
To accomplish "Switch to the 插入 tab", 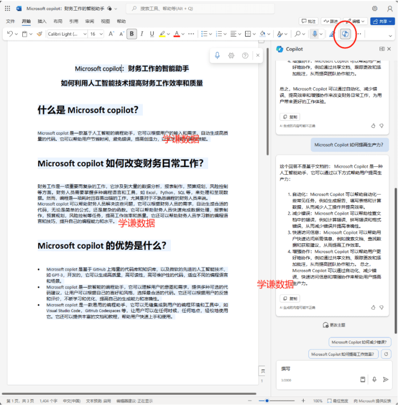I will pos(42,21).
